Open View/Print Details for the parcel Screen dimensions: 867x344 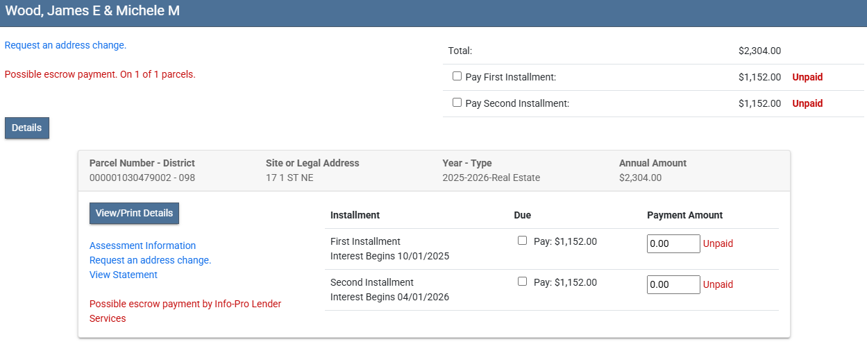pyautogui.click(x=134, y=213)
